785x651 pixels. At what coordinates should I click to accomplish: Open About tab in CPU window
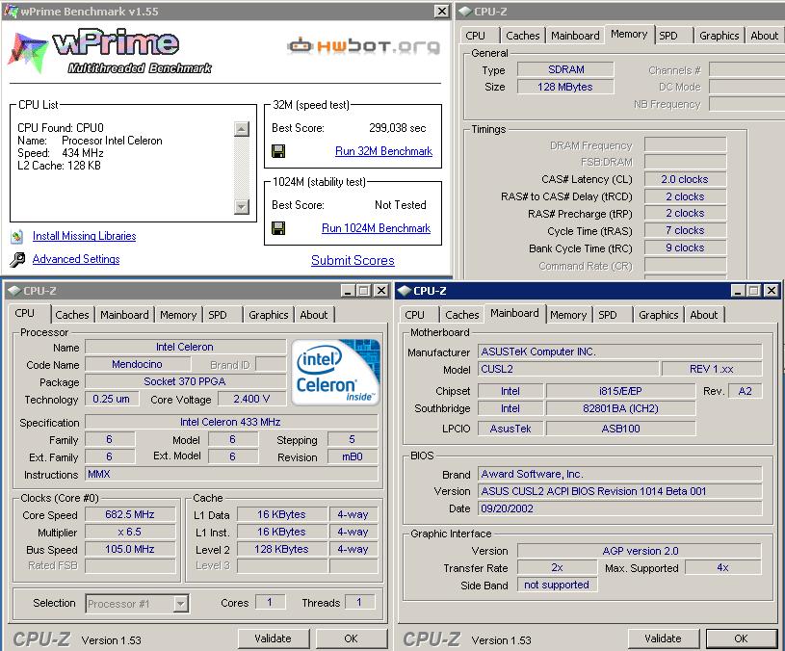tap(314, 315)
